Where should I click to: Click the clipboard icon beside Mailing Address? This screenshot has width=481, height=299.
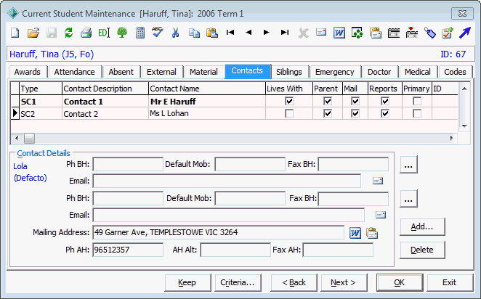[x=372, y=233]
